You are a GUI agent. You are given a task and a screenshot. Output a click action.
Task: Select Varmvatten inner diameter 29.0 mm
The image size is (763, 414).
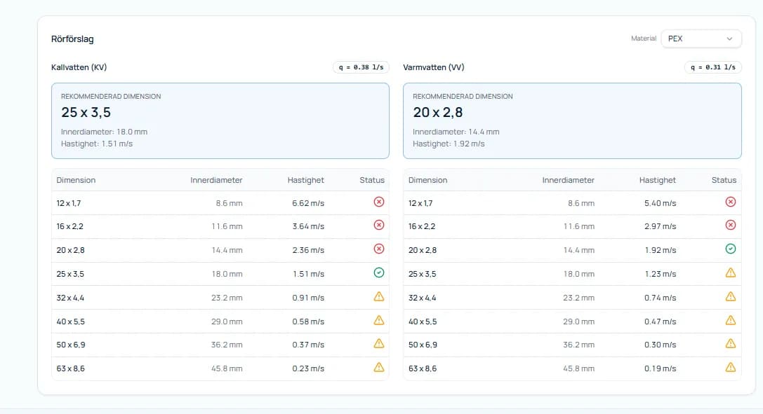click(578, 322)
